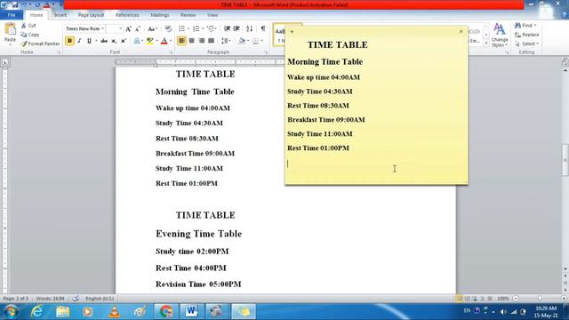Activate the Format Painter tool

pyautogui.click(x=40, y=44)
